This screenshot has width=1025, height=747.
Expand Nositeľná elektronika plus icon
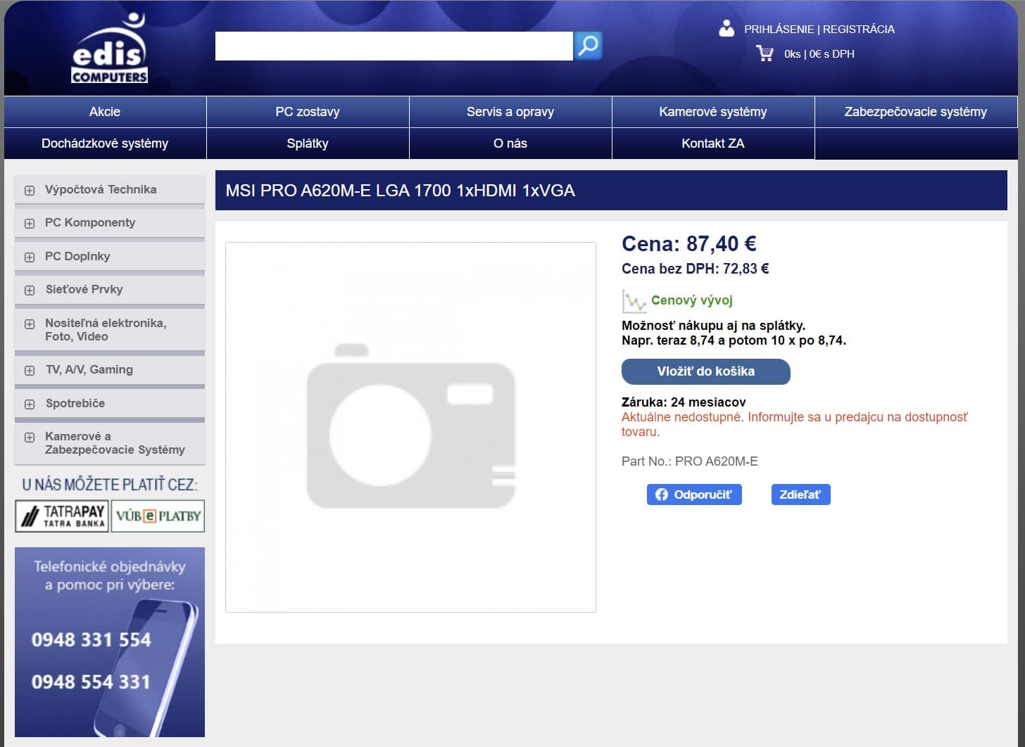coord(30,324)
